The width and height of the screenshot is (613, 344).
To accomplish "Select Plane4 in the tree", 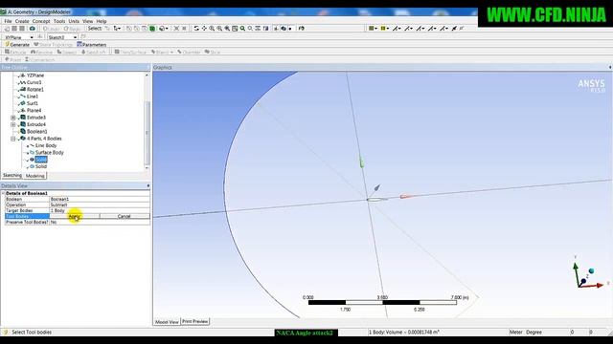I will [34, 111].
